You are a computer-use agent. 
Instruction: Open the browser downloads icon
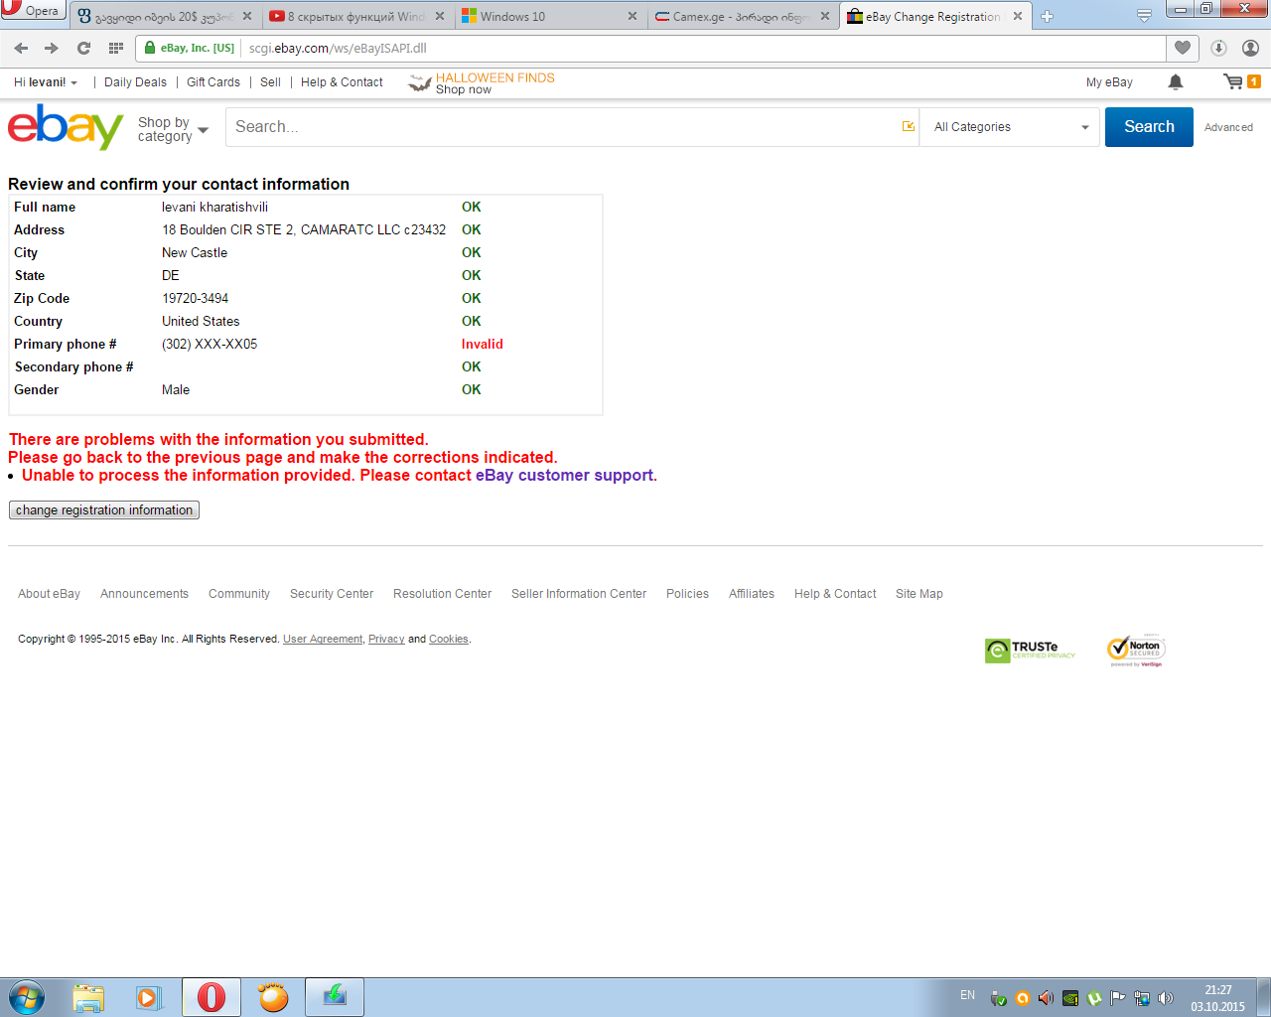1219,48
